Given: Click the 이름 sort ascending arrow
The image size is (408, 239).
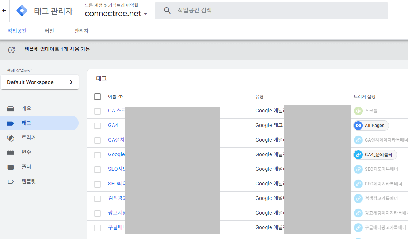Looking at the screenshot, I should pos(121,96).
